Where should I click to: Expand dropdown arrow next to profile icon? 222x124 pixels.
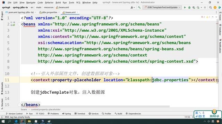coord(201,8)
